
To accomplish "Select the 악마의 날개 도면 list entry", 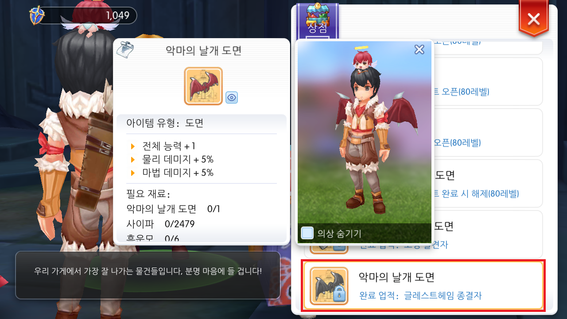I will [x=423, y=285].
